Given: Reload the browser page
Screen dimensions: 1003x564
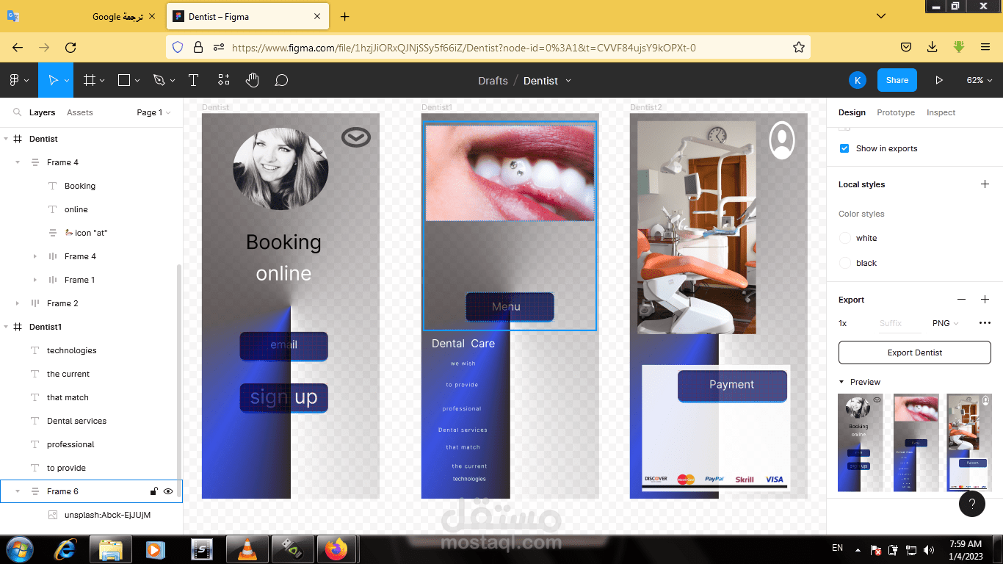Looking at the screenshot, I should click(x=70, y=48).
